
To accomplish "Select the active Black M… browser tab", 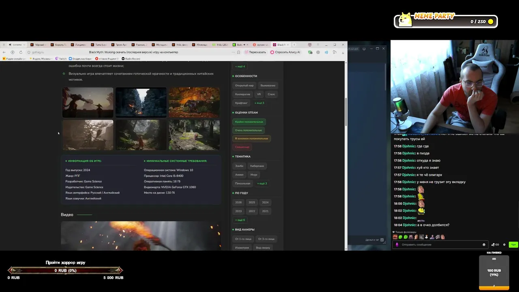I will pos(281,45).
